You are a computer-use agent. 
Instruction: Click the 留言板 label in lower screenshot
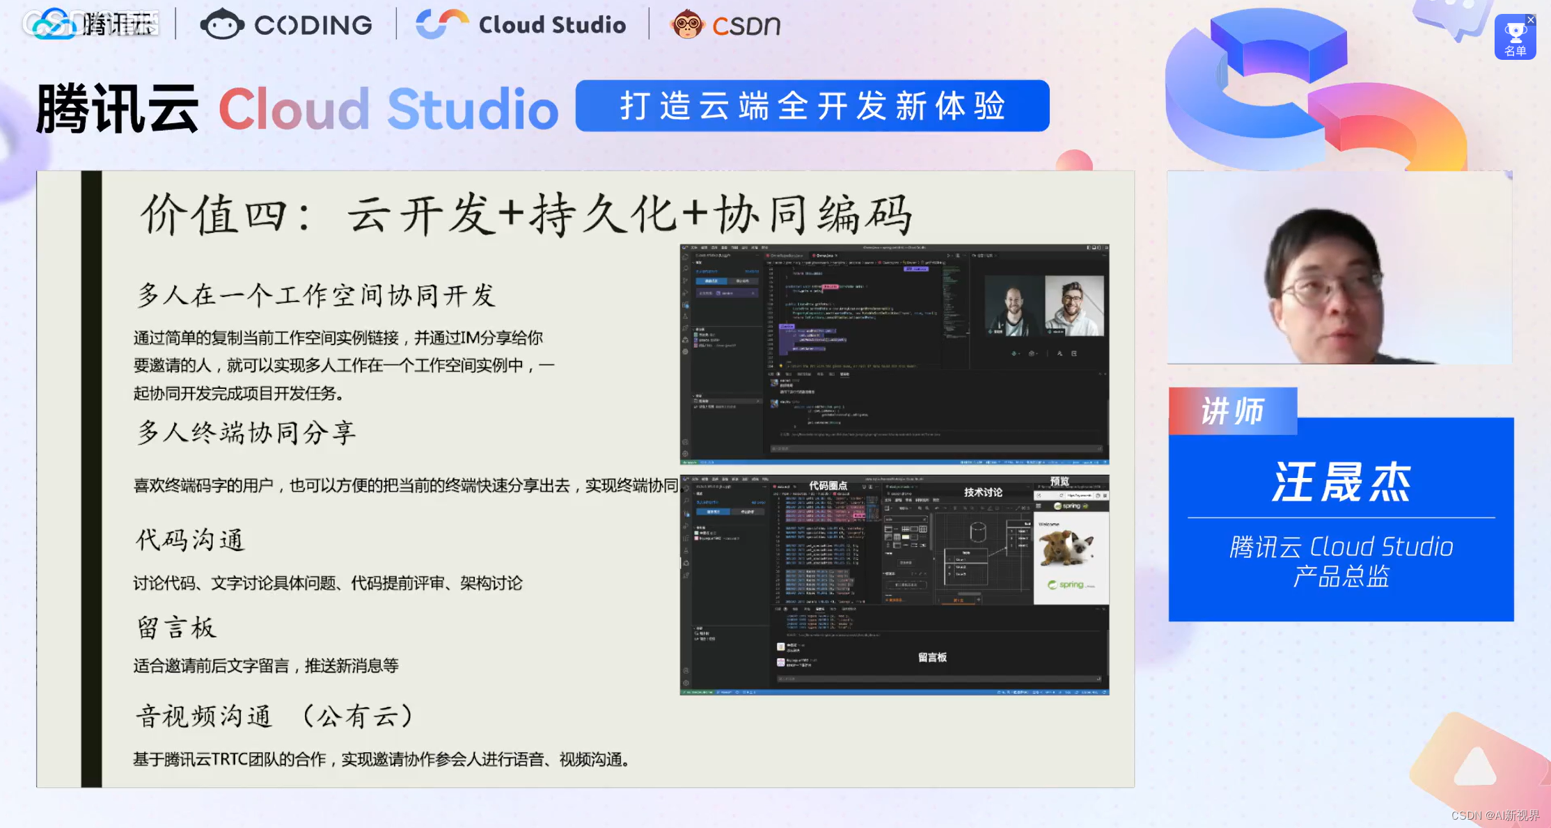tap(931, 657)
